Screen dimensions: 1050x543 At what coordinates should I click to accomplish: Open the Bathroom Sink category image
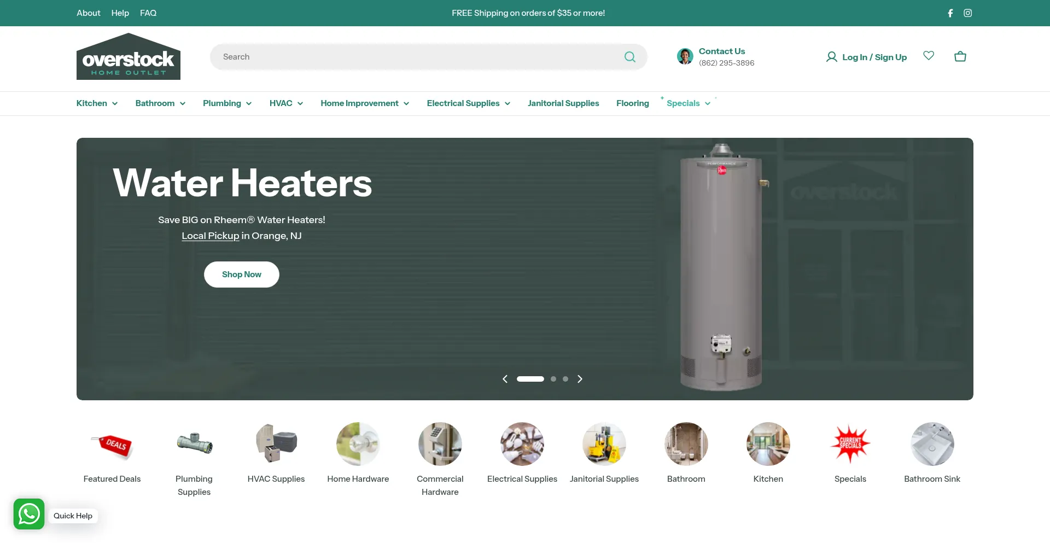[x=932, y=444]
